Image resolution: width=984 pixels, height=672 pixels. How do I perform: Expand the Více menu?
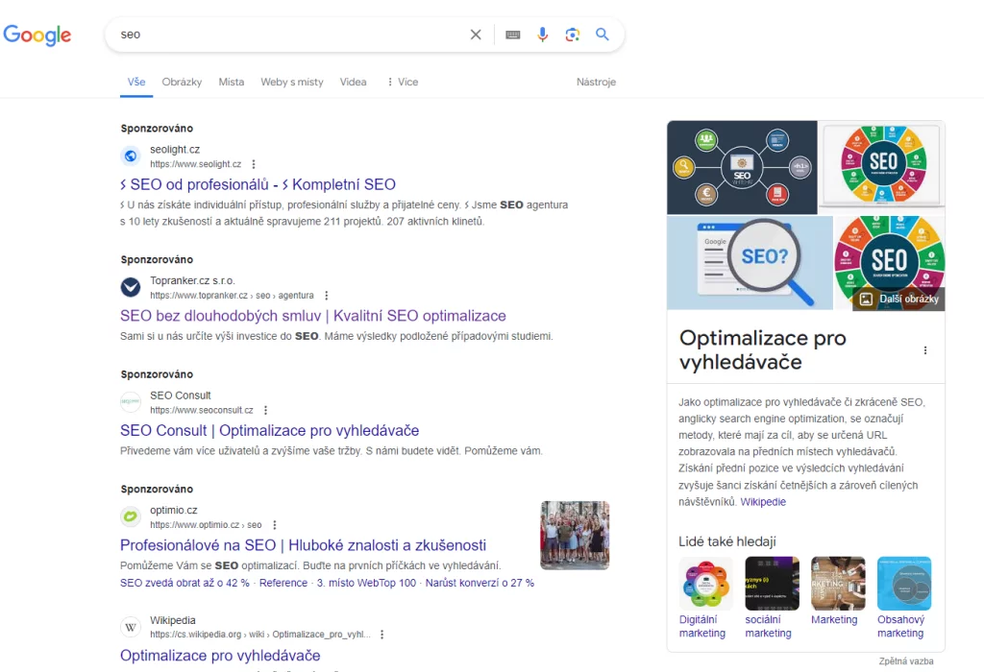click(403, 83)
